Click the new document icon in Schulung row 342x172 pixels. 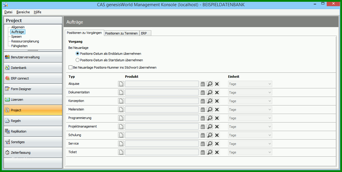(121, 135)
